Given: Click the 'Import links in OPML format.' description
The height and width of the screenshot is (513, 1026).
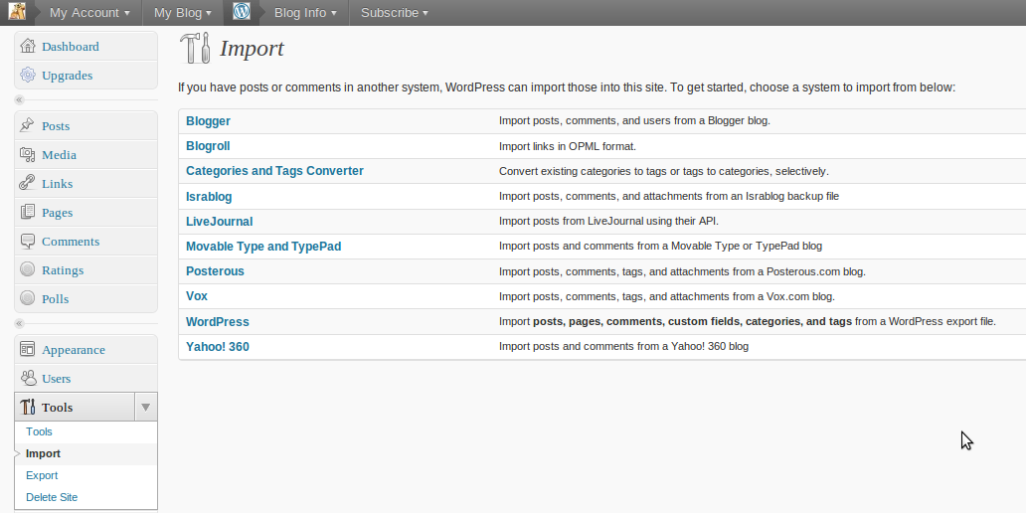Looking at the screenshot, I should 568,146.
